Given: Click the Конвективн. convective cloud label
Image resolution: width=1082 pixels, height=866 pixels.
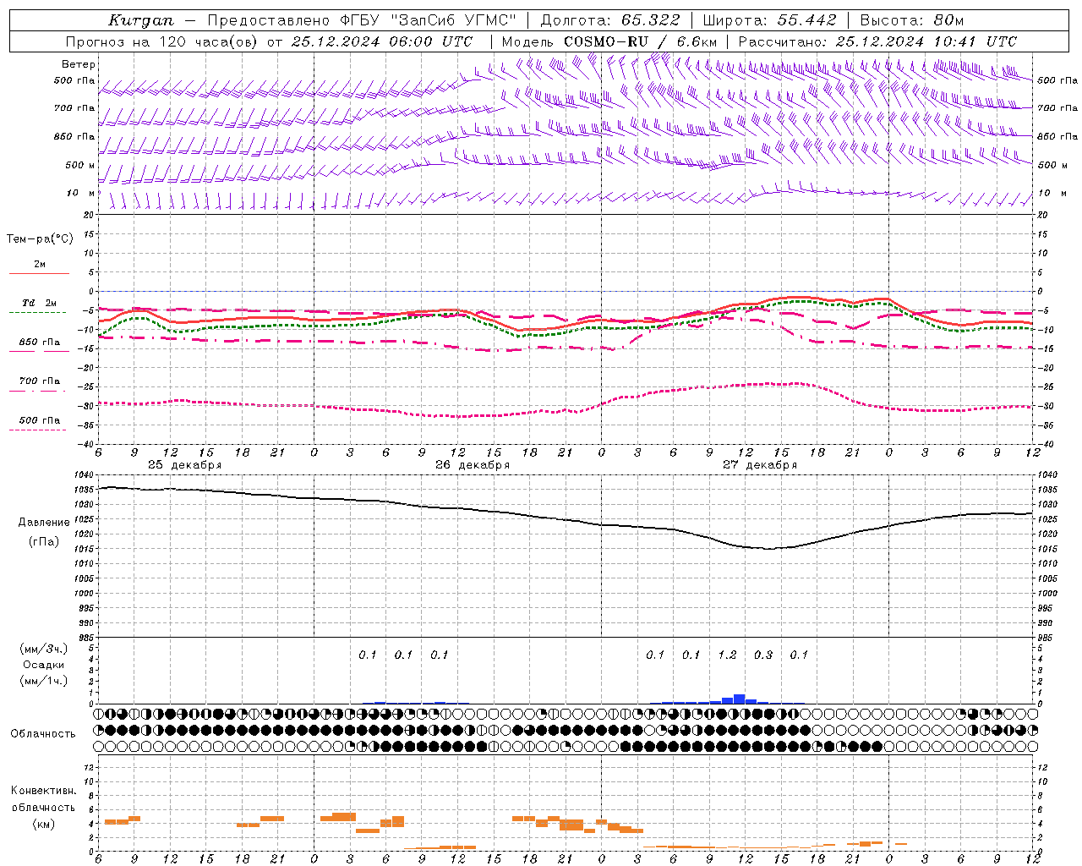Looking at the screenshot, I should (43, 791).
